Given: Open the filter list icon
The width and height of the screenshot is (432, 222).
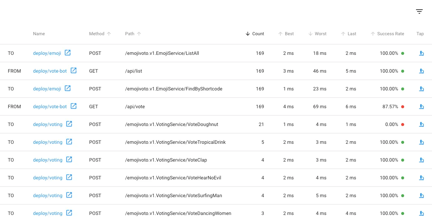Looking at the screenshot, I should [x=419, y=11].
